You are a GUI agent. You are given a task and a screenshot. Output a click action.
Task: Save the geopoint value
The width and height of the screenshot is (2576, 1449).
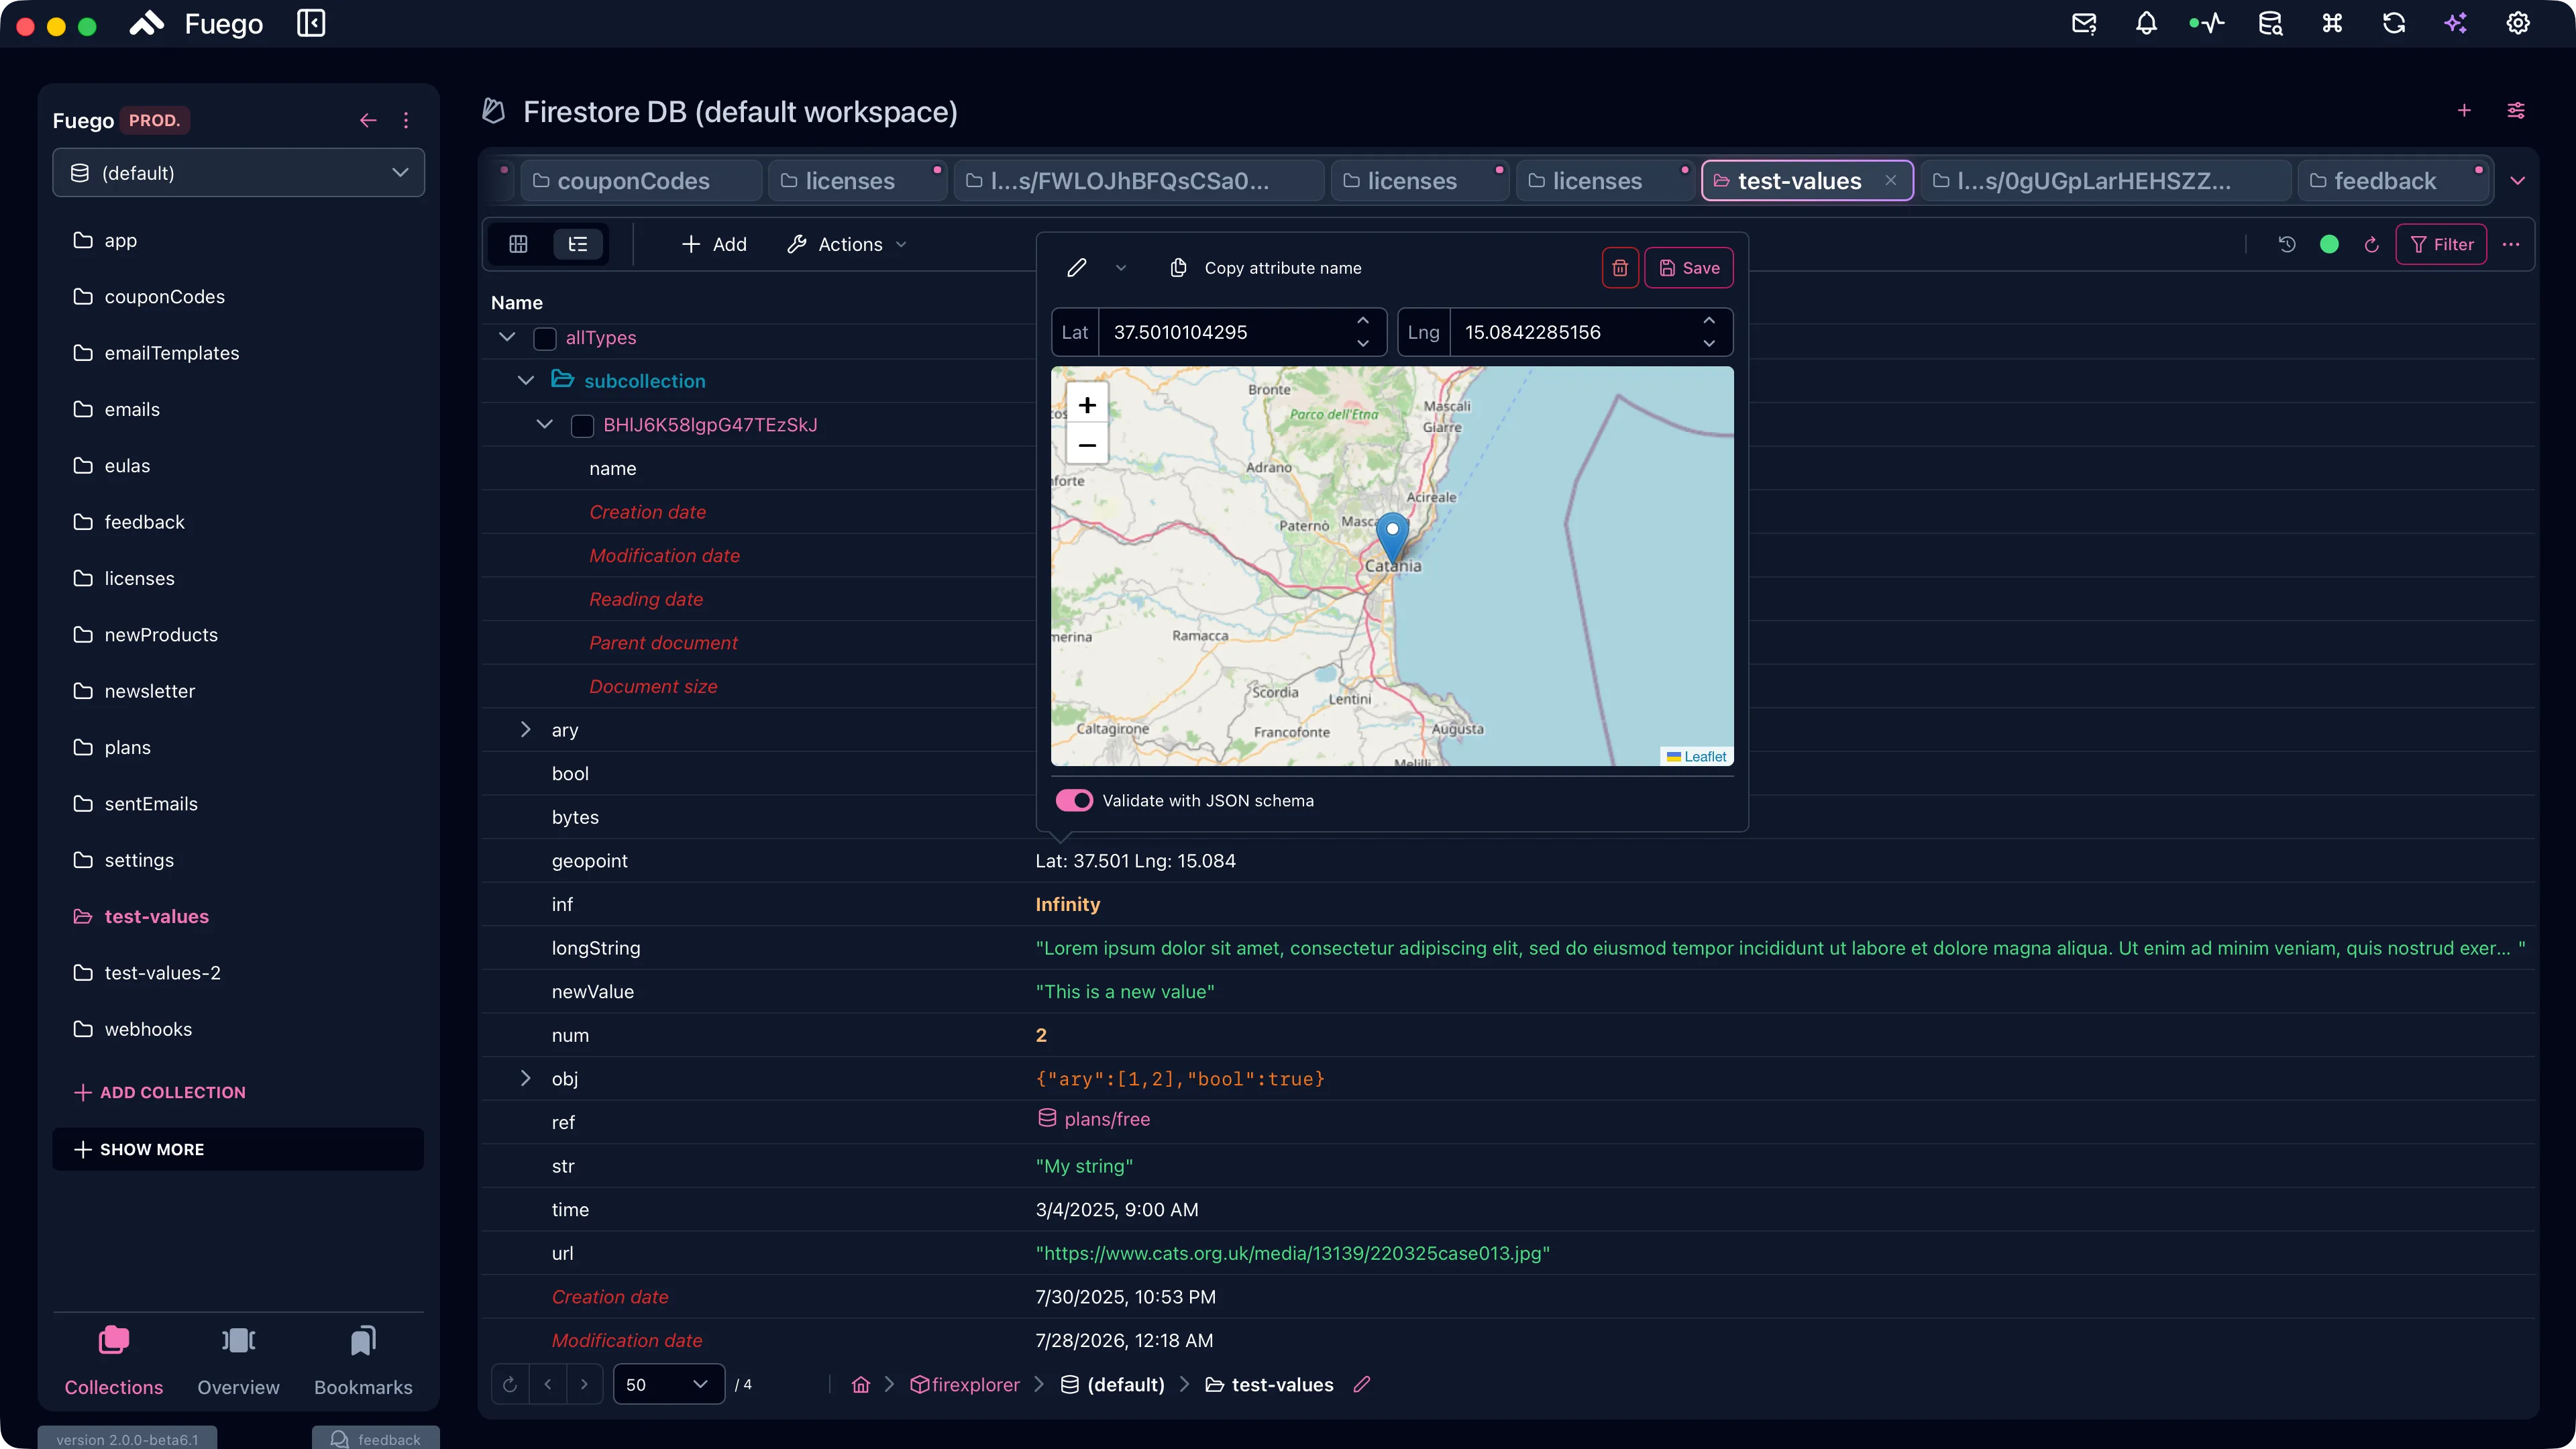[1689, 268]
